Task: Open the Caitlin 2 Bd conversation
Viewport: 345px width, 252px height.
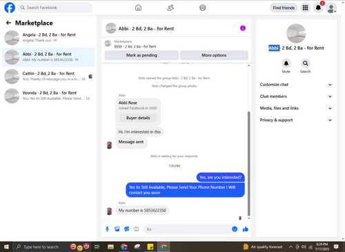Action: click(48, 76)
